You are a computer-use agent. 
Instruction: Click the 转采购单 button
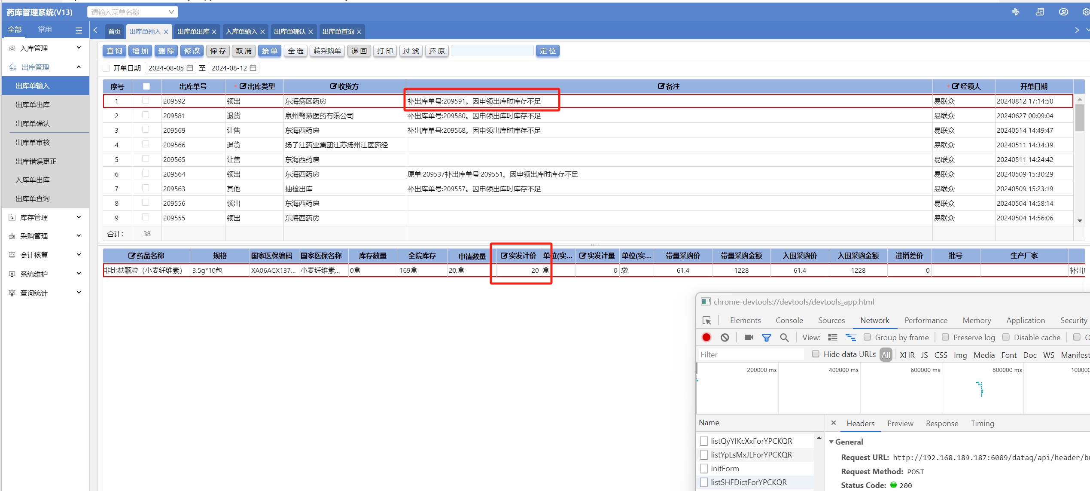(x=327, y=51)
